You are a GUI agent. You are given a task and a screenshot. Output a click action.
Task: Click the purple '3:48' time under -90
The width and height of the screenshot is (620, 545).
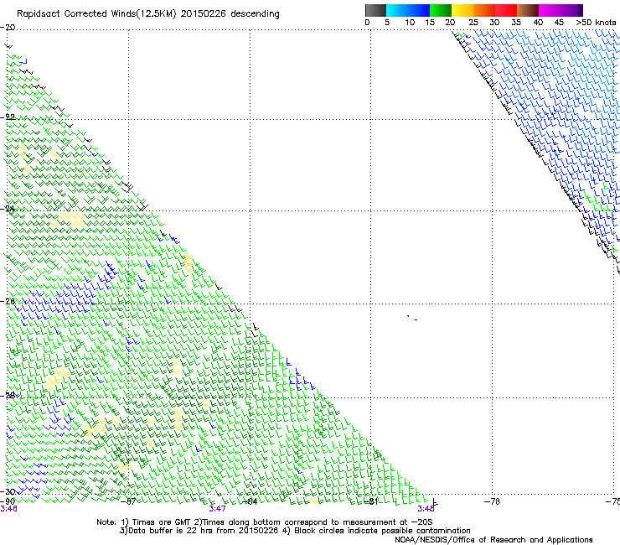(x=8, y=509)
